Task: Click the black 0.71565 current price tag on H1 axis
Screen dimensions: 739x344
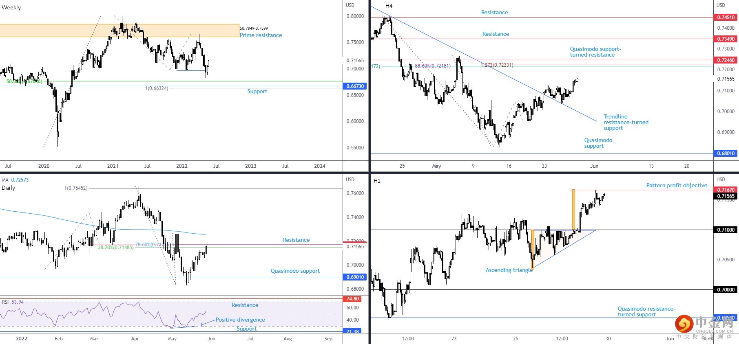Action: (x=726, y=196)
